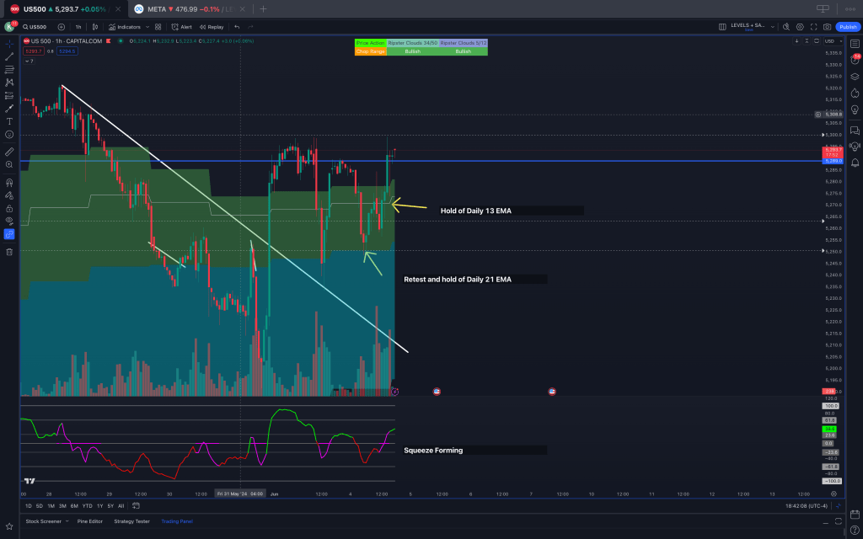863x539 pixels.
Task: Open the layout templates grid icon
Action: 158,27
